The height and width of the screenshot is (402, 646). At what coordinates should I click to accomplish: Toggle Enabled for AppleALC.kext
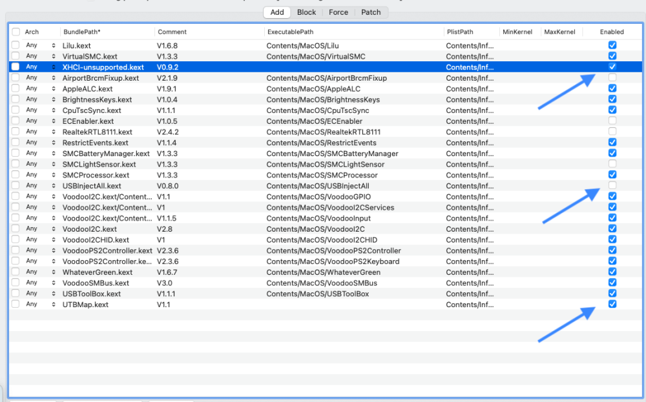(612, 88)
